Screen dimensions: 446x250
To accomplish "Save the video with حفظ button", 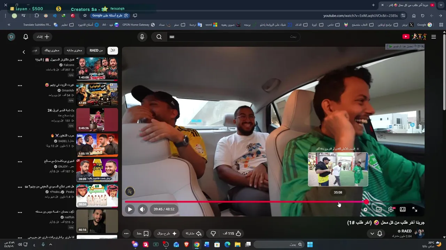I will [143, 234].
